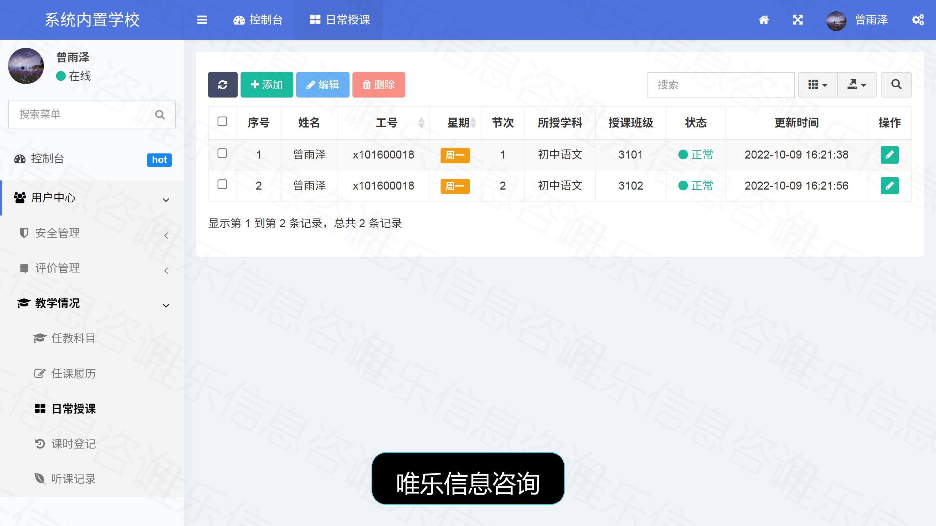
Task: Open 听课记录 submenu item
Action: (x=92, y=479)
